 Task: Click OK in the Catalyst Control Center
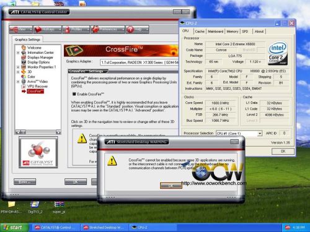coord(76,182)
